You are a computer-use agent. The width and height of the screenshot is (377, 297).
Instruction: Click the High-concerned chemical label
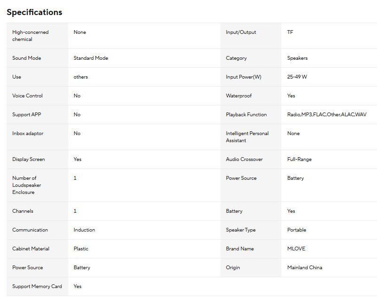[x=30, y=36]
